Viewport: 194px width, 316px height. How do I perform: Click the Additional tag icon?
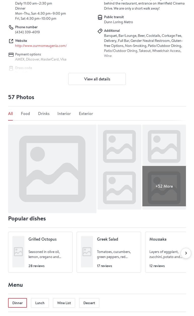point(100,31)
